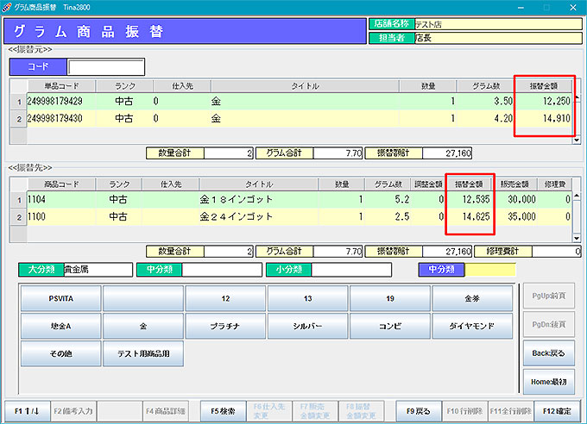The height and width of the screenshot is (424, 587).
Task: Choose the 19 category button
Action: tap(390, 298)
